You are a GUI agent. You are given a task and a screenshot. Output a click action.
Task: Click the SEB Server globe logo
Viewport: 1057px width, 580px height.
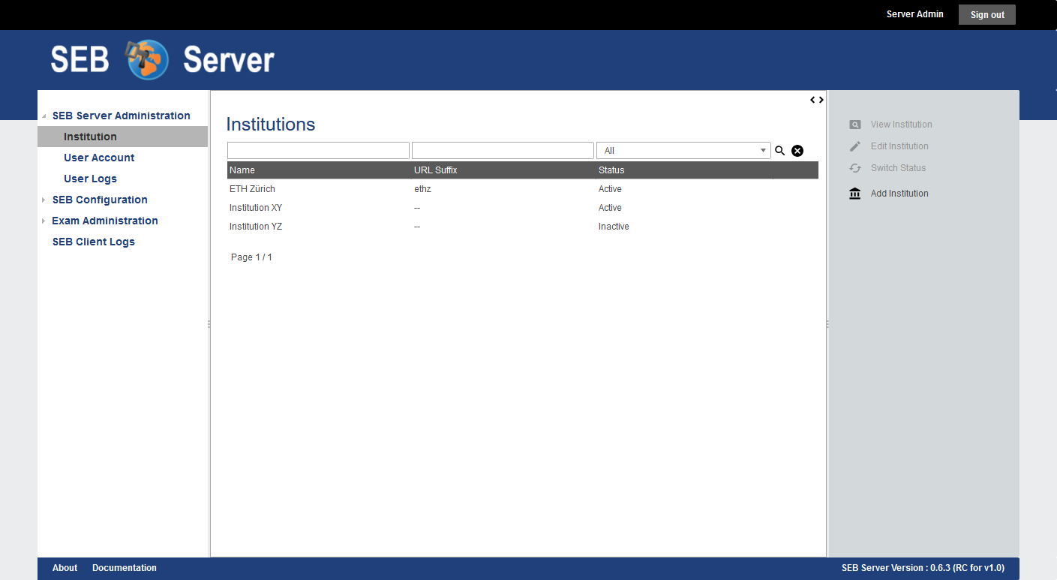[x=147, y=60]
